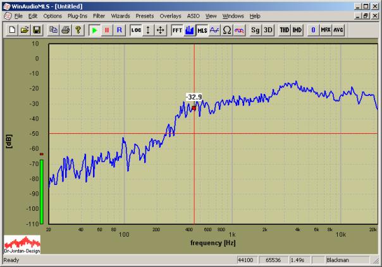The height and width of the screenshot is (267, 382).
Task: Toggle the FFT analysis mode
Action: click(x=178, y=30)
